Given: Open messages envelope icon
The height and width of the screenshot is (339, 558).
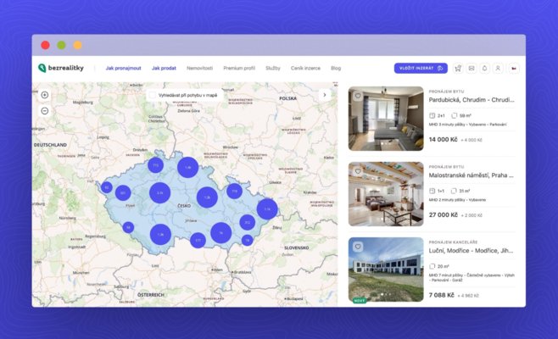Looking at the screenshot, I should pyautogui.click(x=472, y=68).
